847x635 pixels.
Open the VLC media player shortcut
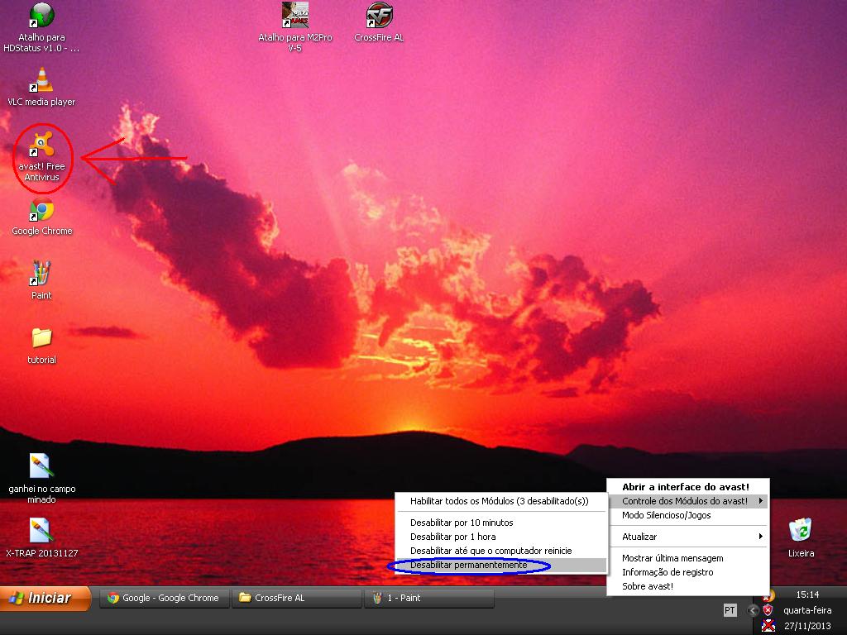41,83
